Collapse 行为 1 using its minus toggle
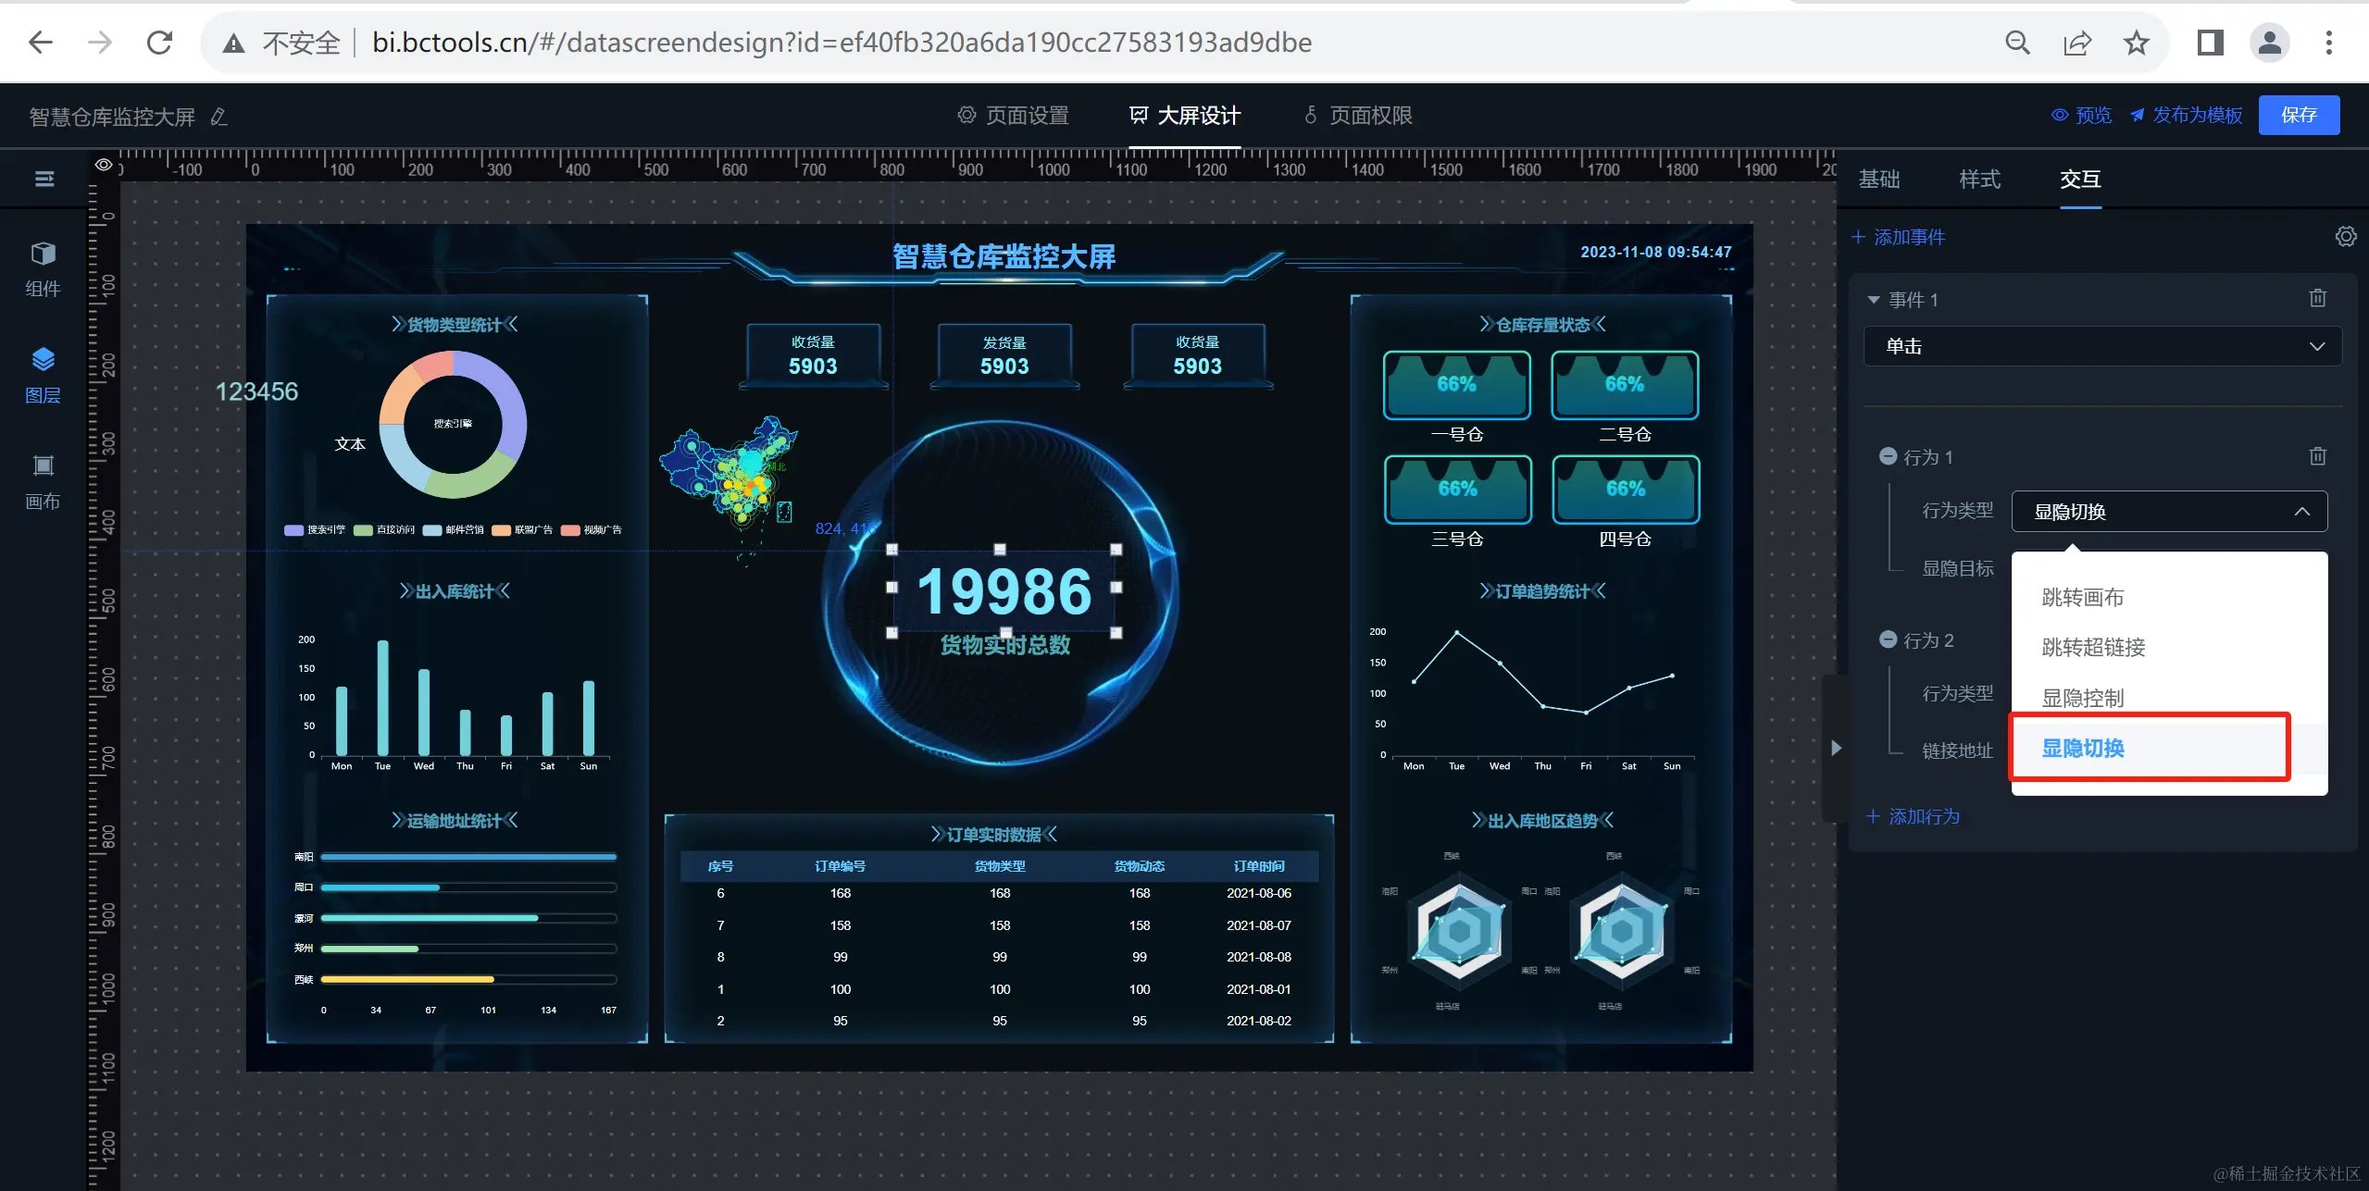The width and height of the screenshot is (2369, 1191). pyautogui.click(x=1888, y=456)
